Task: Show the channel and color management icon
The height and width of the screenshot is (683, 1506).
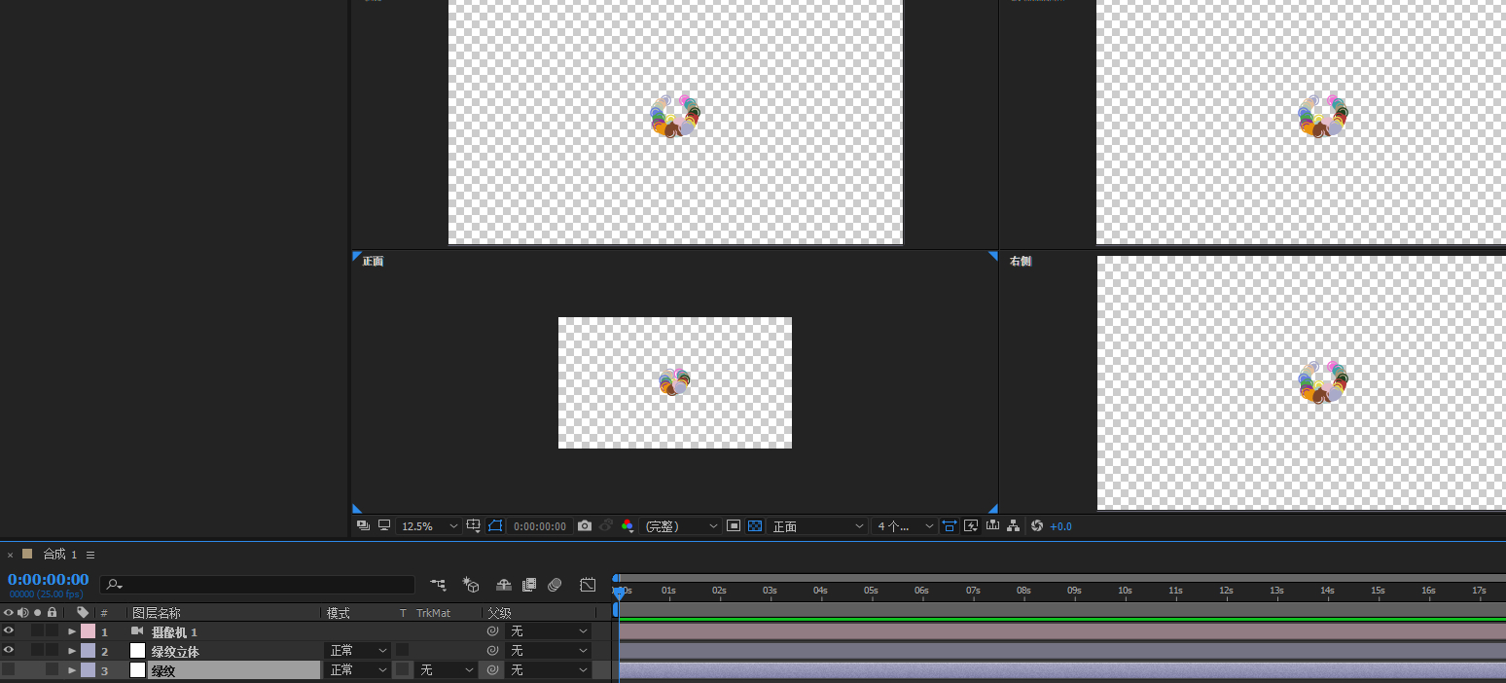Action: coord(627,526)
